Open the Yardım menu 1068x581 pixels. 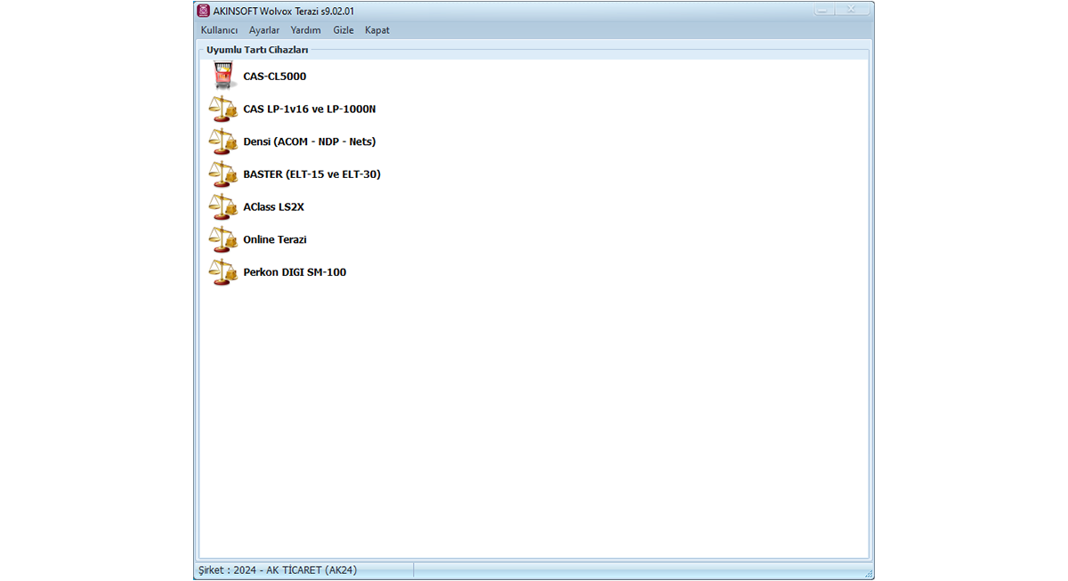point(305,30)
